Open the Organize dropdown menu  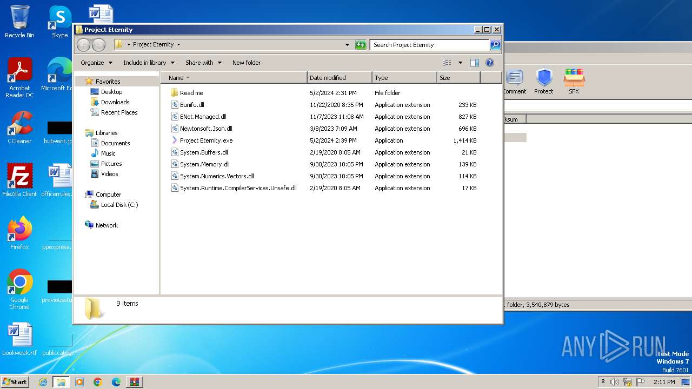coord(97,63)
